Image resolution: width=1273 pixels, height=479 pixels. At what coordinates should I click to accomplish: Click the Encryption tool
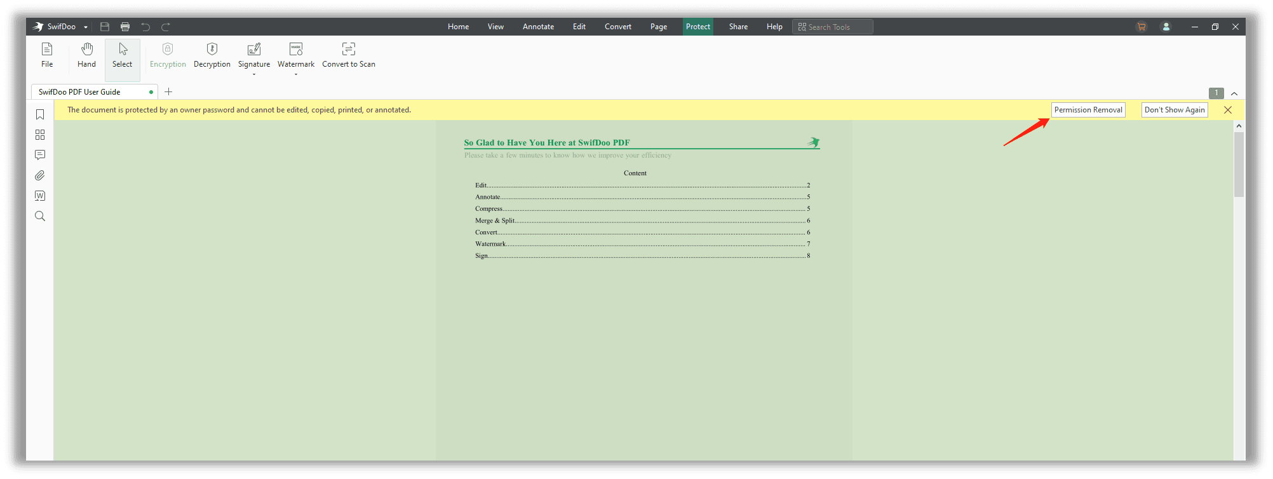pyautogui.click(x=168, y=55)
